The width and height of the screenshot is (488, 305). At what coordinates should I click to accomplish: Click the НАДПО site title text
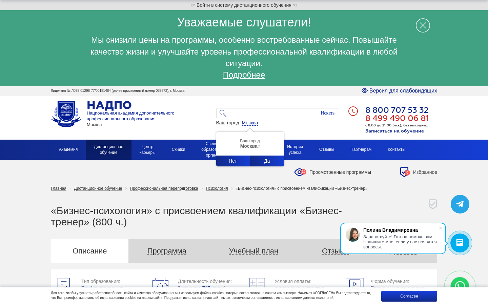(109, 105)
